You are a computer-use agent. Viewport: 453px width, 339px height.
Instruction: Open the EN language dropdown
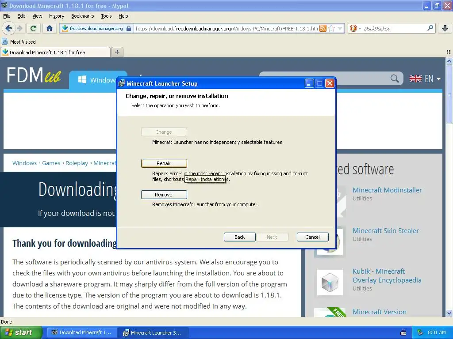coord(425,79)
